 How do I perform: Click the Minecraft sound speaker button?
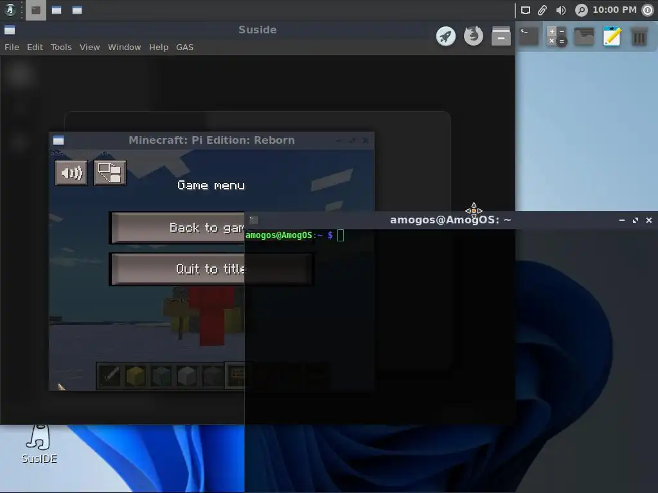pos(71,173)
